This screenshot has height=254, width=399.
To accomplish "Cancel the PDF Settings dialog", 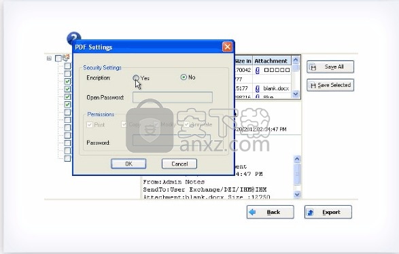I will 179,164.
